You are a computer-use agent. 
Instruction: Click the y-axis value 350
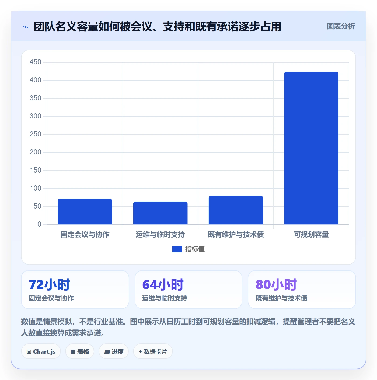click(35, 98)
